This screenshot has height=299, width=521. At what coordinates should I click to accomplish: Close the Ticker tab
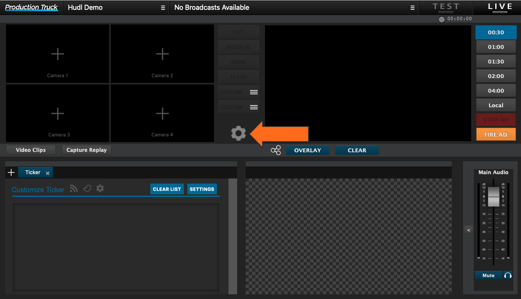point(47,172)
